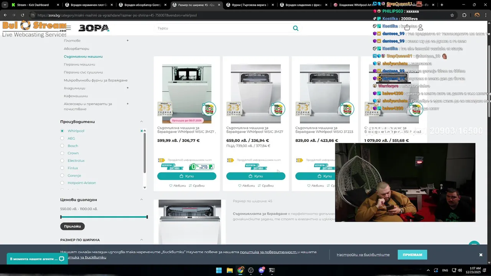Open Настройки на бисквитките link
The image size is (491, 276).
point(363,255)
